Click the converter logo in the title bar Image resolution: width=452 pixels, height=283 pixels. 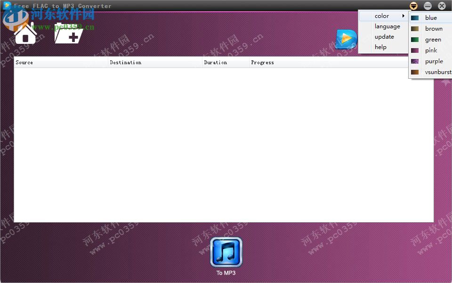click(7, 5)
